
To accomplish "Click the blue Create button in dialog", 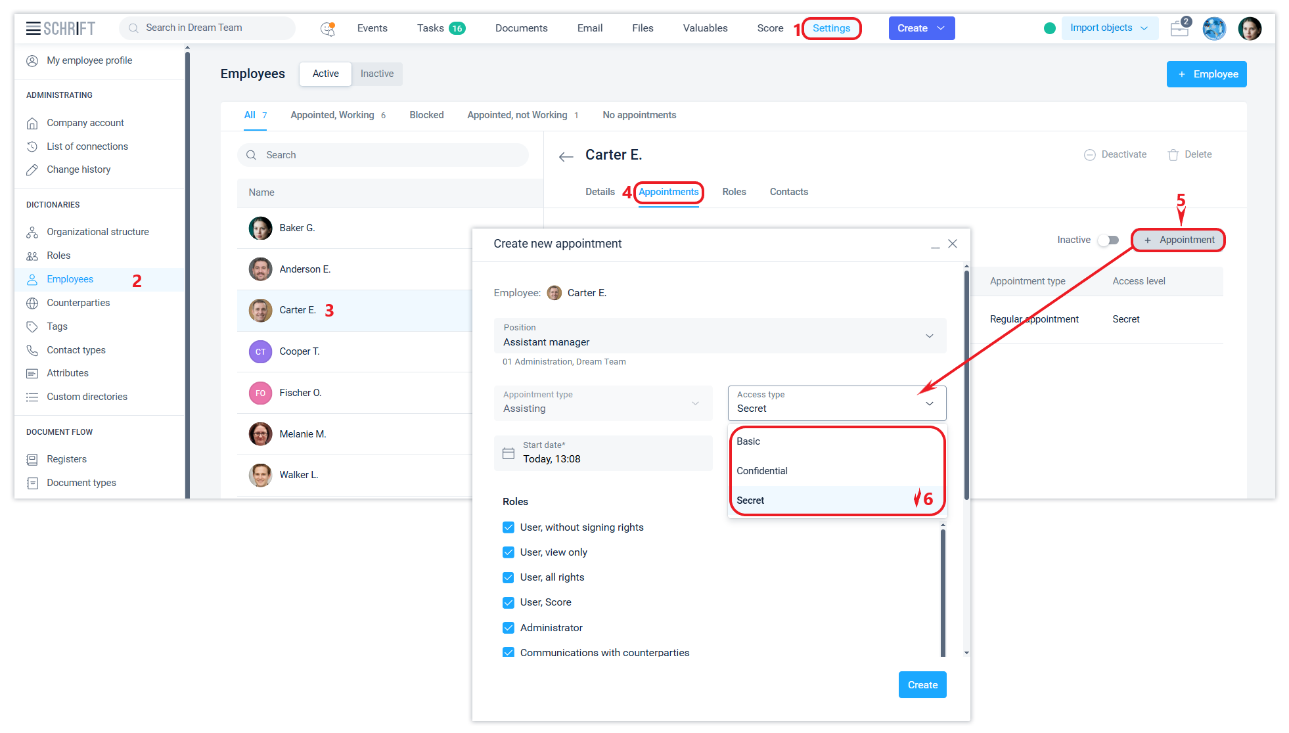I will pyautogui.click(x=922, y=685).
